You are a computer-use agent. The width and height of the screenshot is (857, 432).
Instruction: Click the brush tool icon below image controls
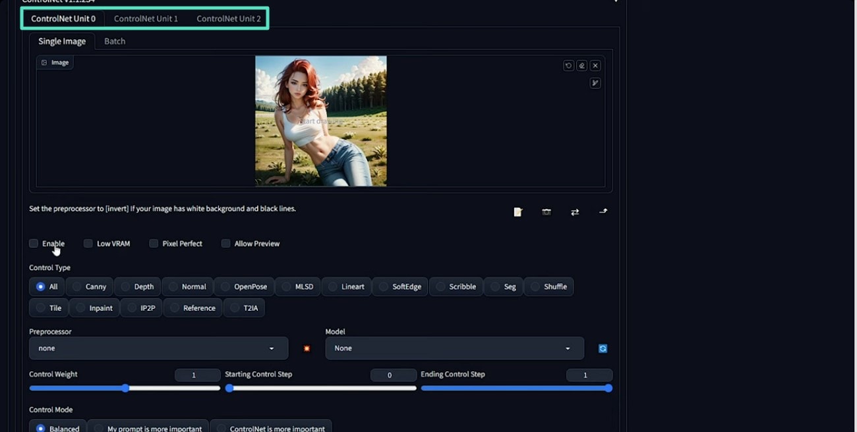pyautogui.click(x=595, y=83)
